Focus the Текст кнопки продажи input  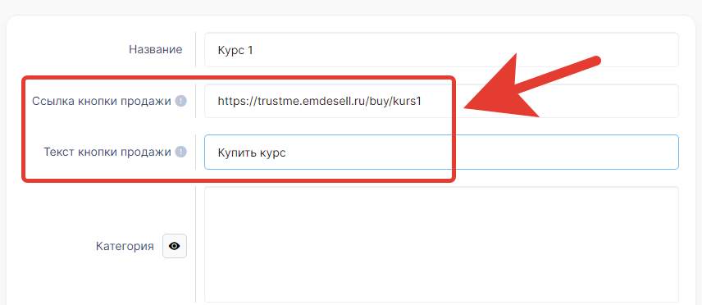pos(441,152)
